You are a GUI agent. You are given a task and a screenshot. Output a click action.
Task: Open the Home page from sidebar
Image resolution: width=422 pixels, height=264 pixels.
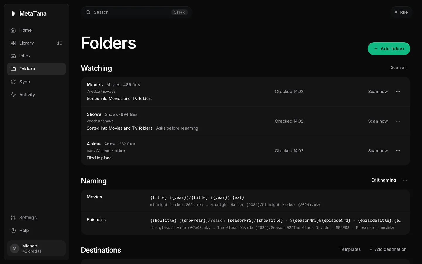pyautogui.click(x=36, y=30)
